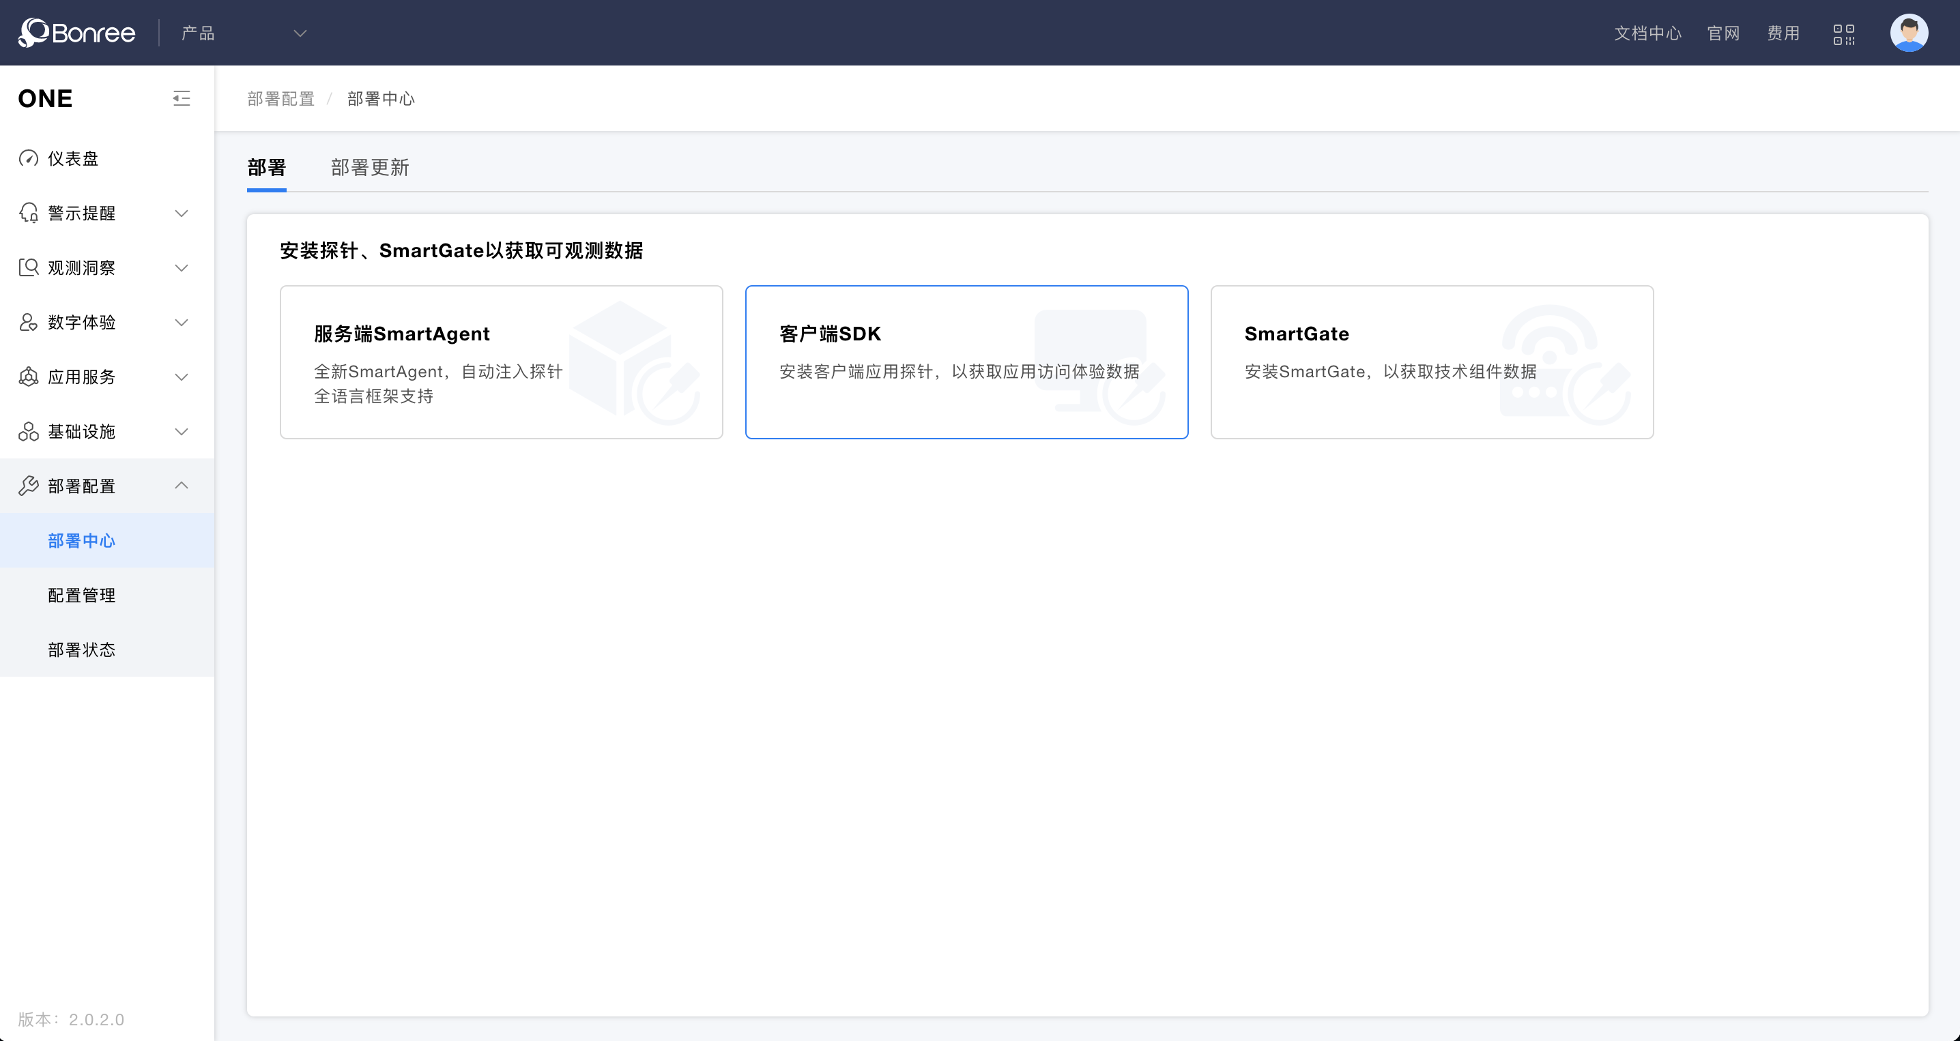Click the 数字体验 person icon
This screenshot has width=1960, height=1041.
[28, 323]
